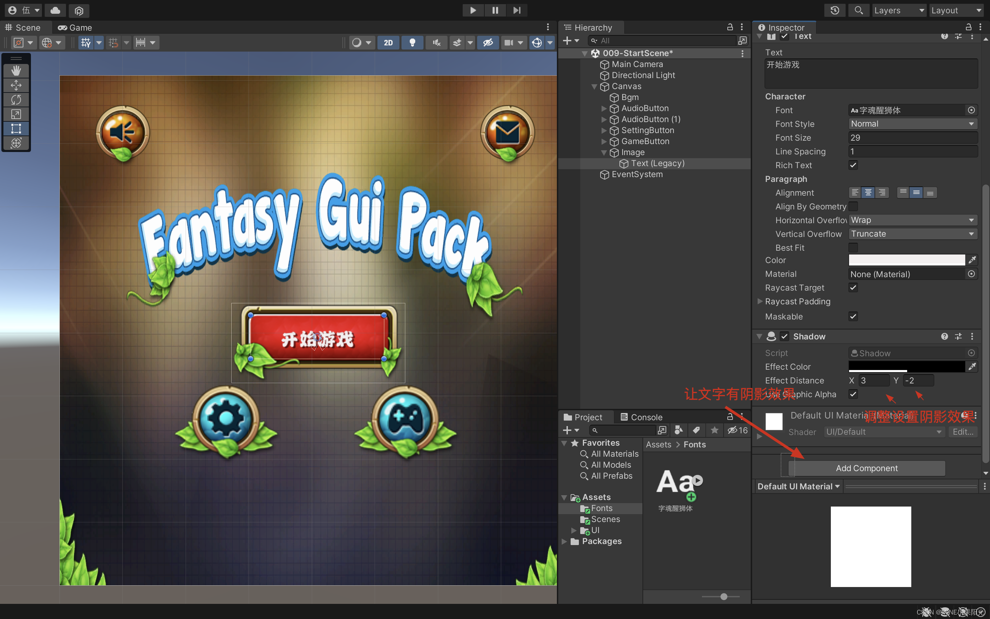Set horizontal alignment to left
Viewport: 990px width, 619px height.
[x=855, y=193]
